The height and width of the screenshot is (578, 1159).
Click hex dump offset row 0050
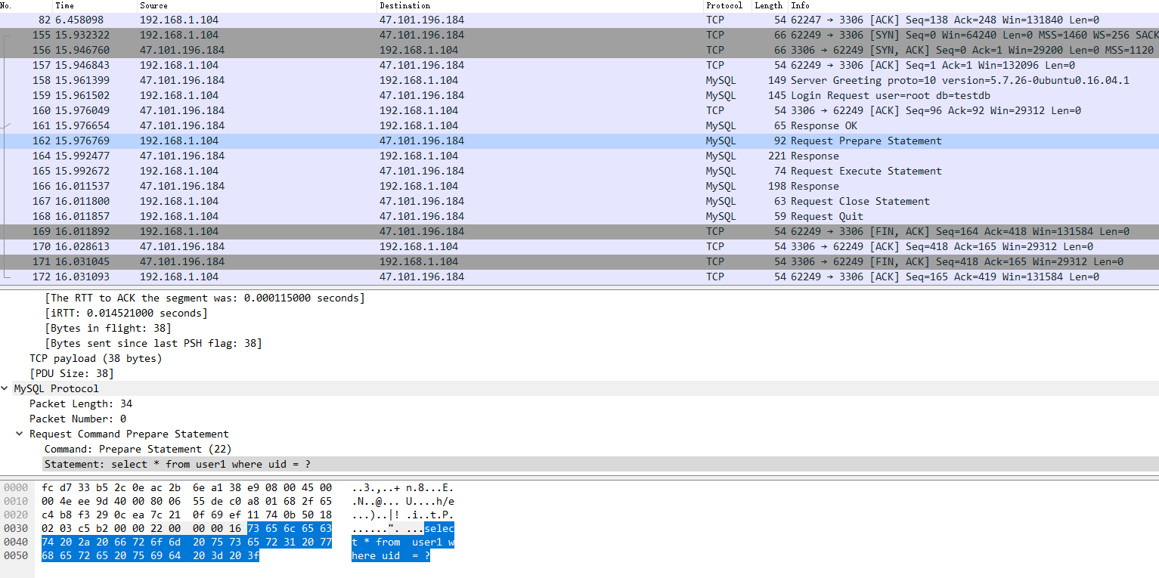coord(15,555)
